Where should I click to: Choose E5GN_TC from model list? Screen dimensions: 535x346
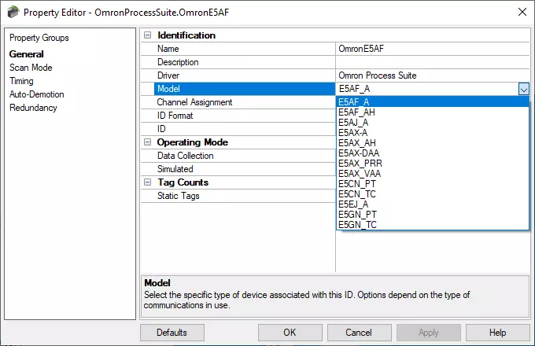433,225
